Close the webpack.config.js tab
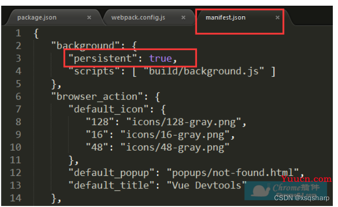This screenshot has height=207, width=338. click(183, 18)
